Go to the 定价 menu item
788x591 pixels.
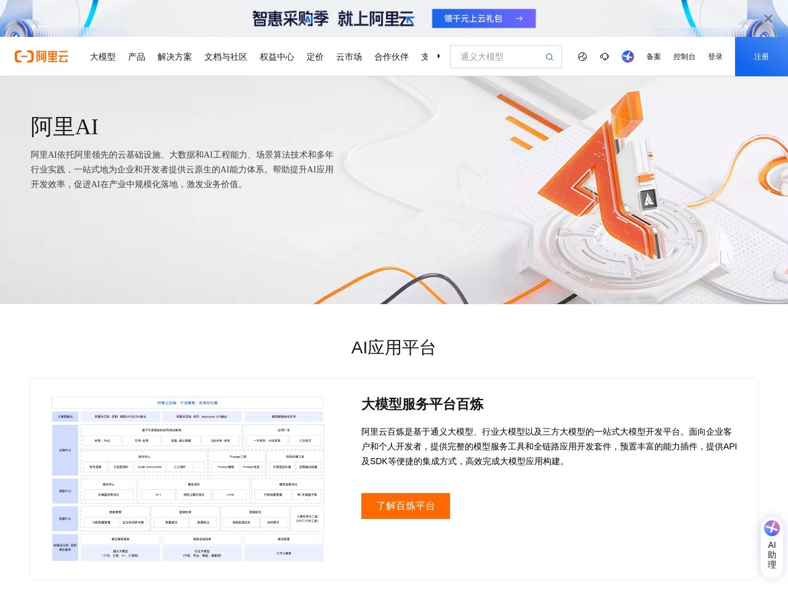pyautogui.click(x=315, y=57)
